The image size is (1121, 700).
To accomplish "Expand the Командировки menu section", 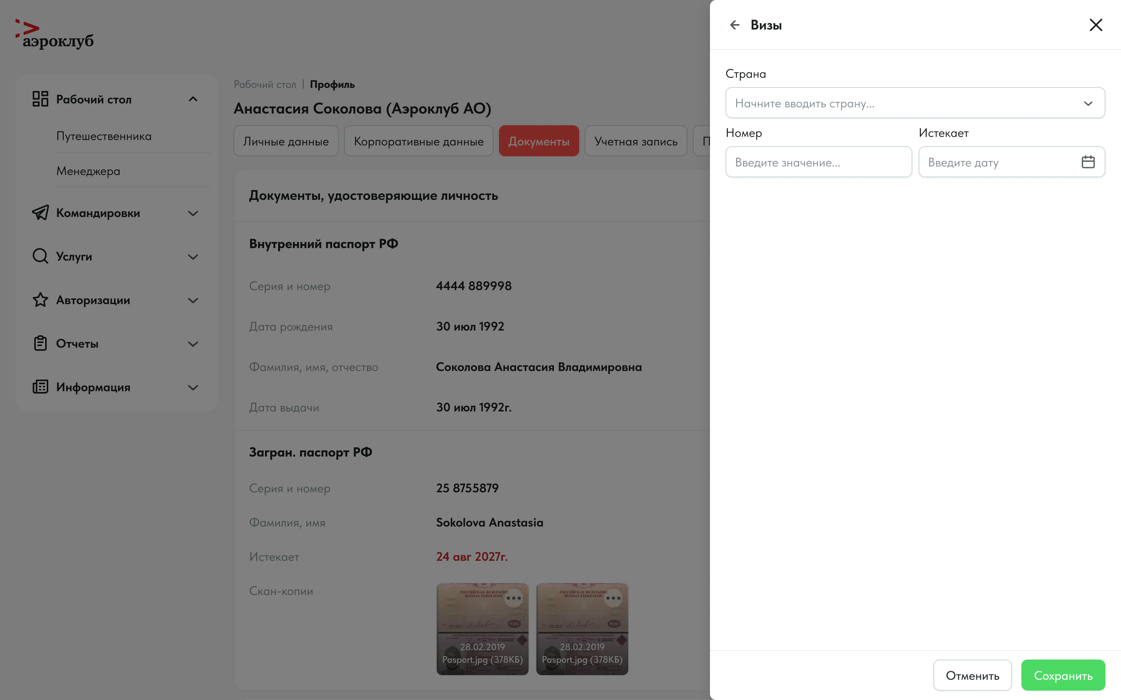I will pyautogui.click(x=193, y=213).
